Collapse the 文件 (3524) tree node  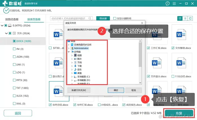pyautogui.click(x=6, y=33)
